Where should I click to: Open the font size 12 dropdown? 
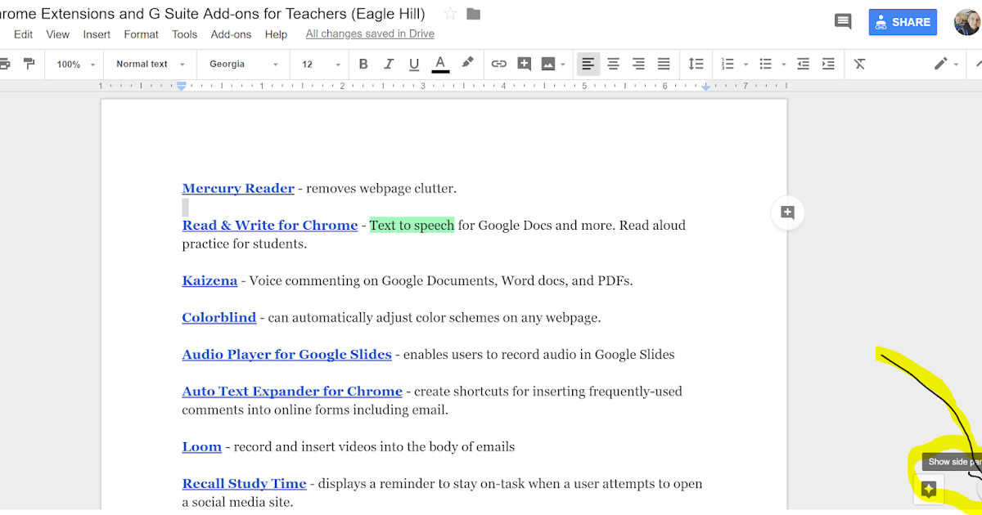321,64
